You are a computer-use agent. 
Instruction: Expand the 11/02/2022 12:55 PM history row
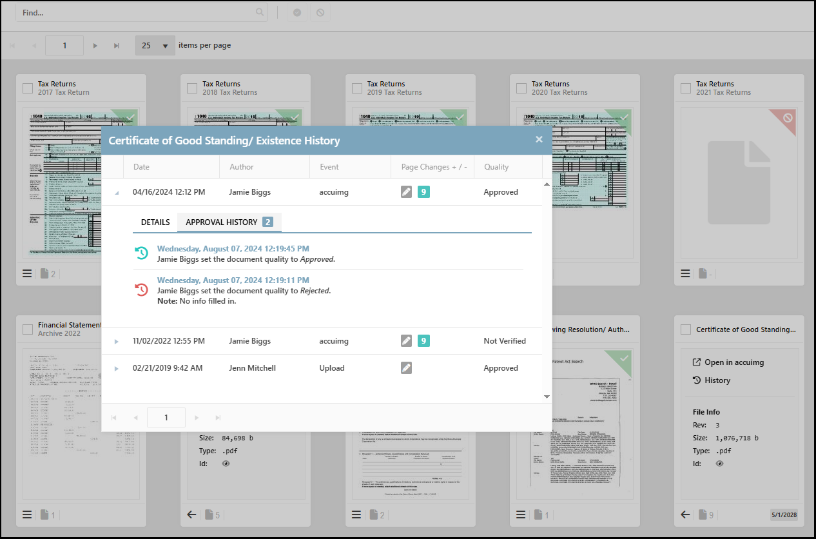(x=117, y=341)
